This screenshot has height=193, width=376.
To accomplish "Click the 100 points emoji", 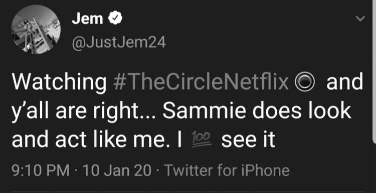I will tap(202, 140).
